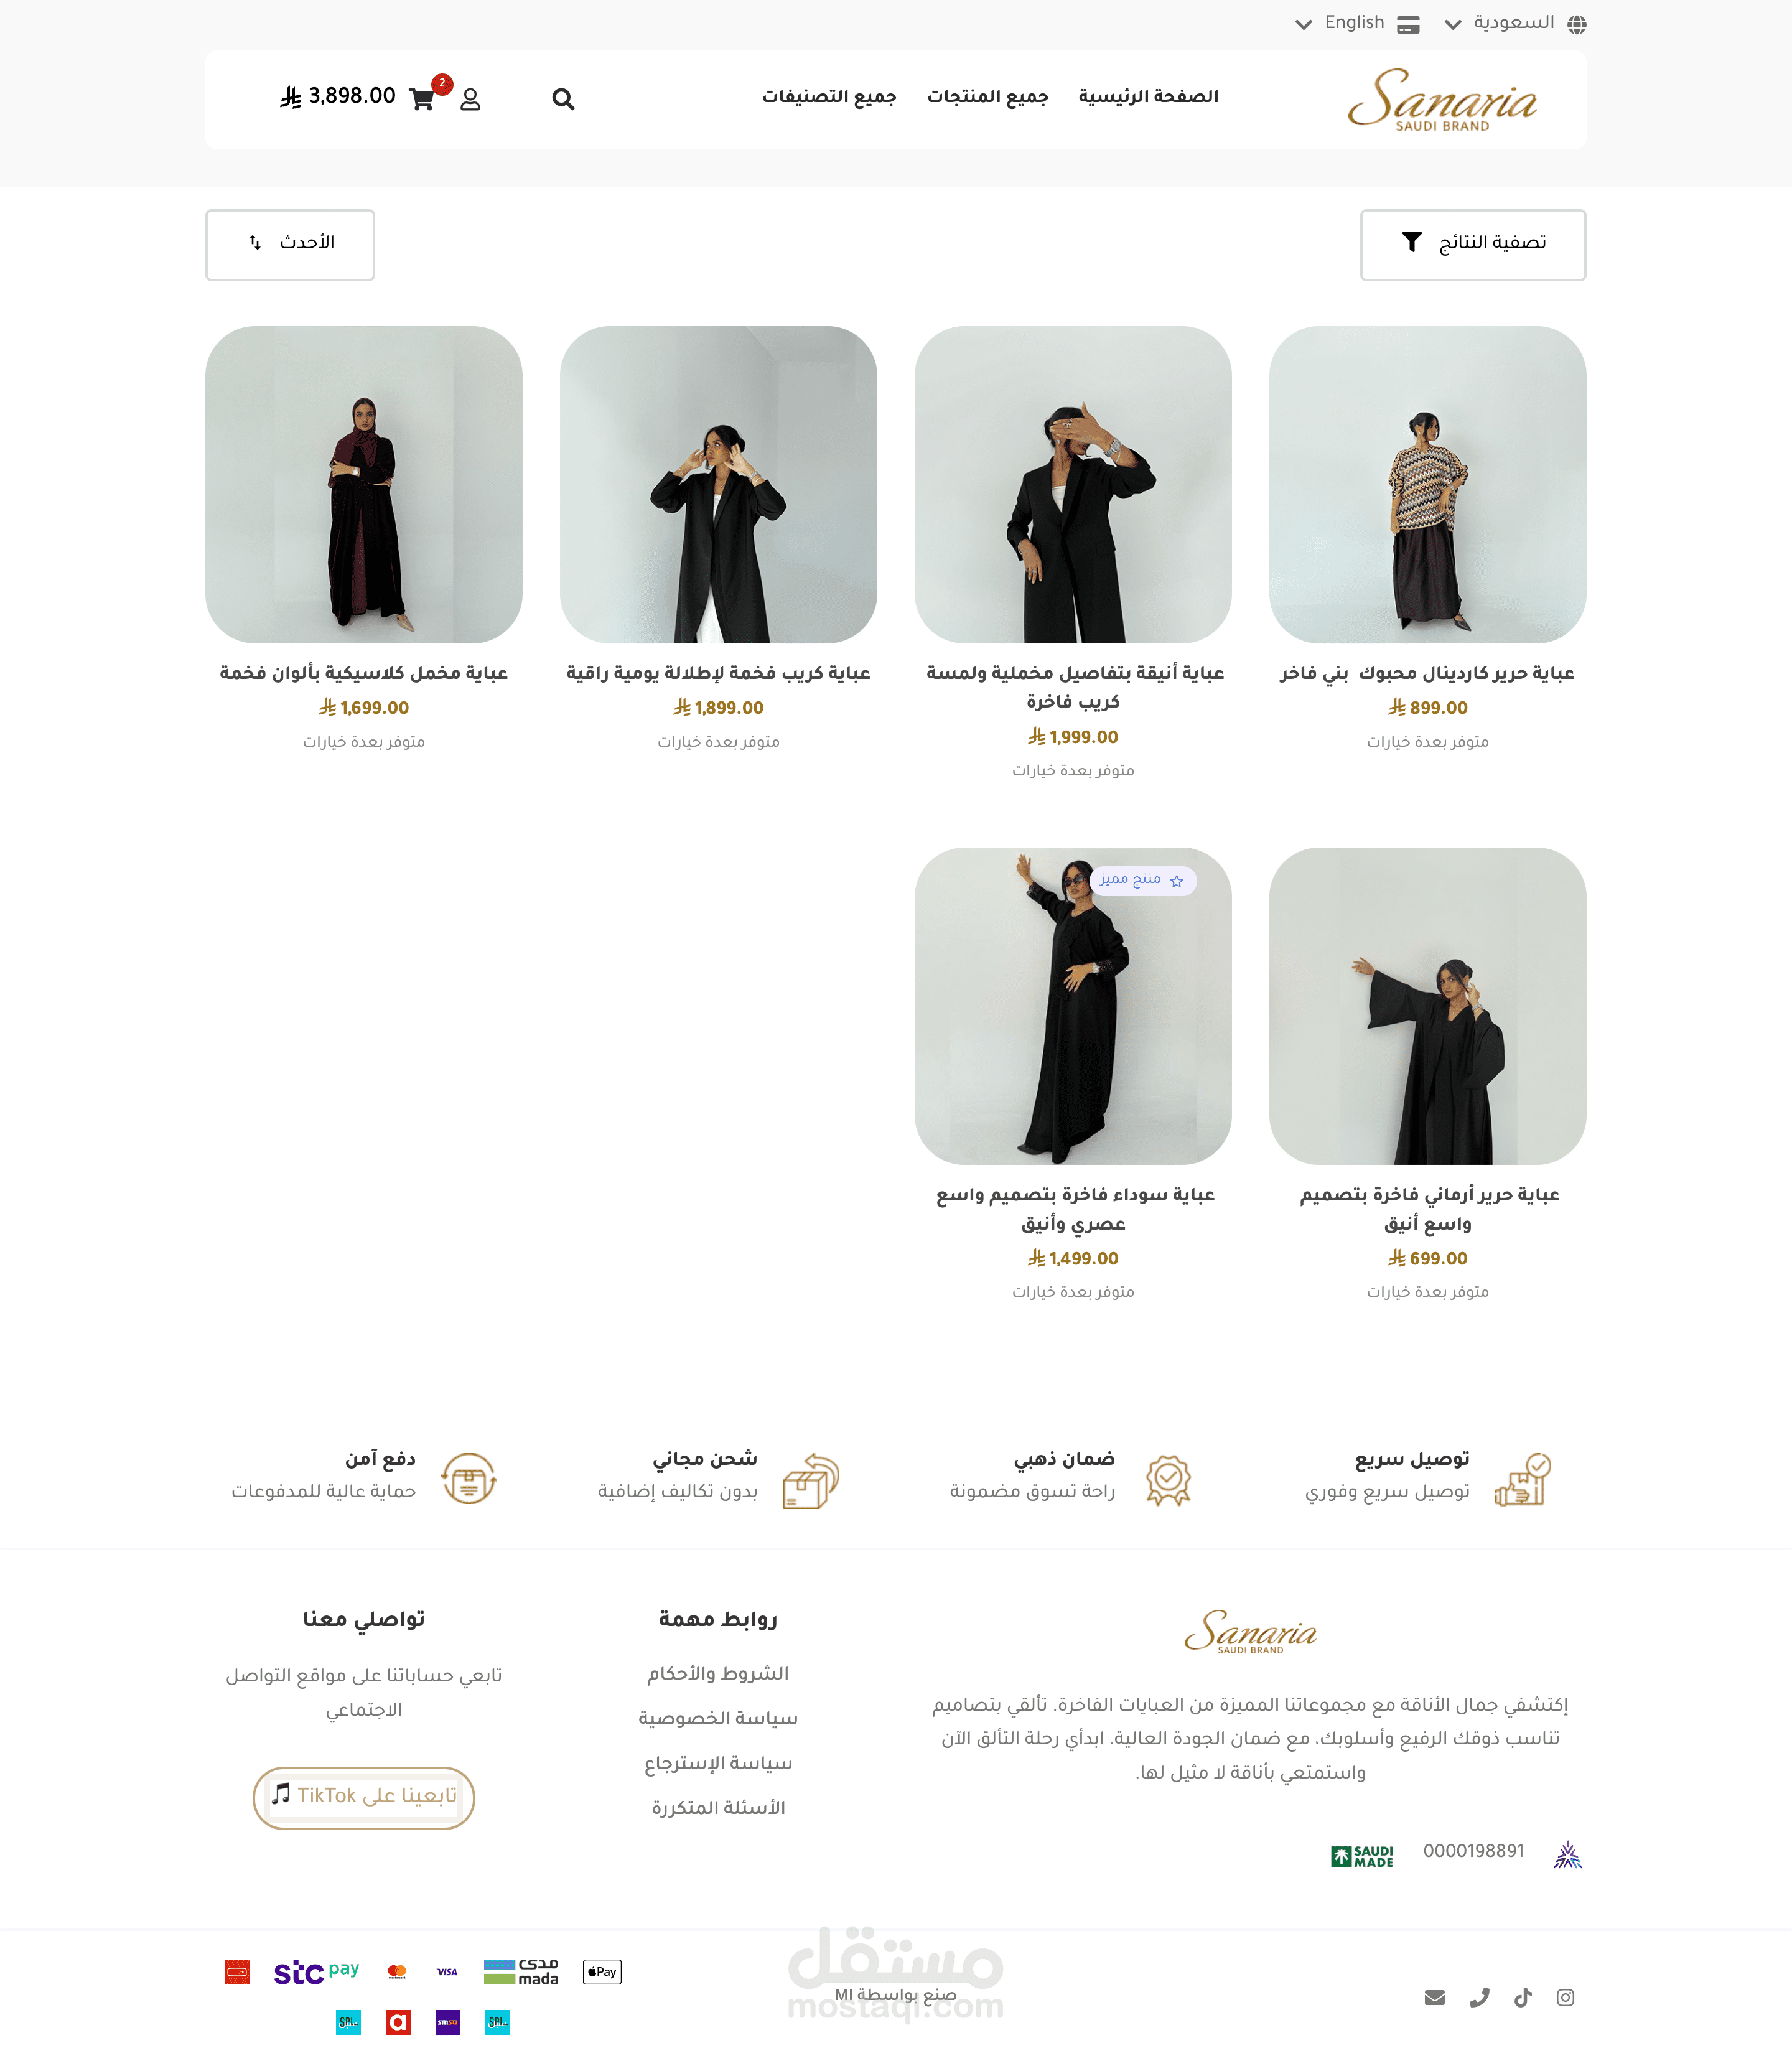The image size is (1792, 2066).
Task: Open the TikTok icon in footer
Action: coord(1522,1997)
